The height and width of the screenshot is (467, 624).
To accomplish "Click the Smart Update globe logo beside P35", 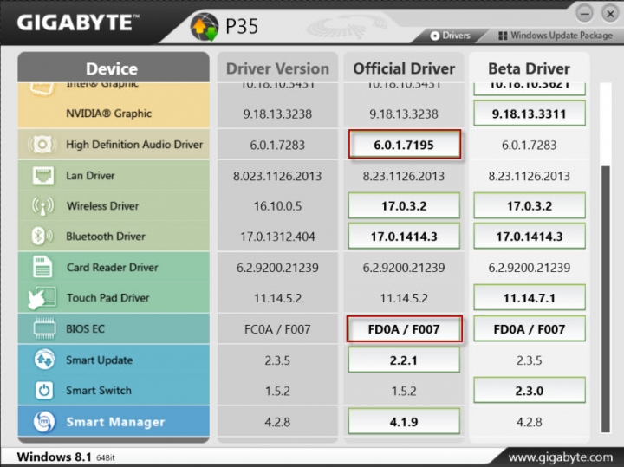I will coord(205,27).
